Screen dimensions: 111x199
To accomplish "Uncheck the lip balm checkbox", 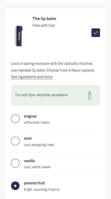I will coord(96,33).
